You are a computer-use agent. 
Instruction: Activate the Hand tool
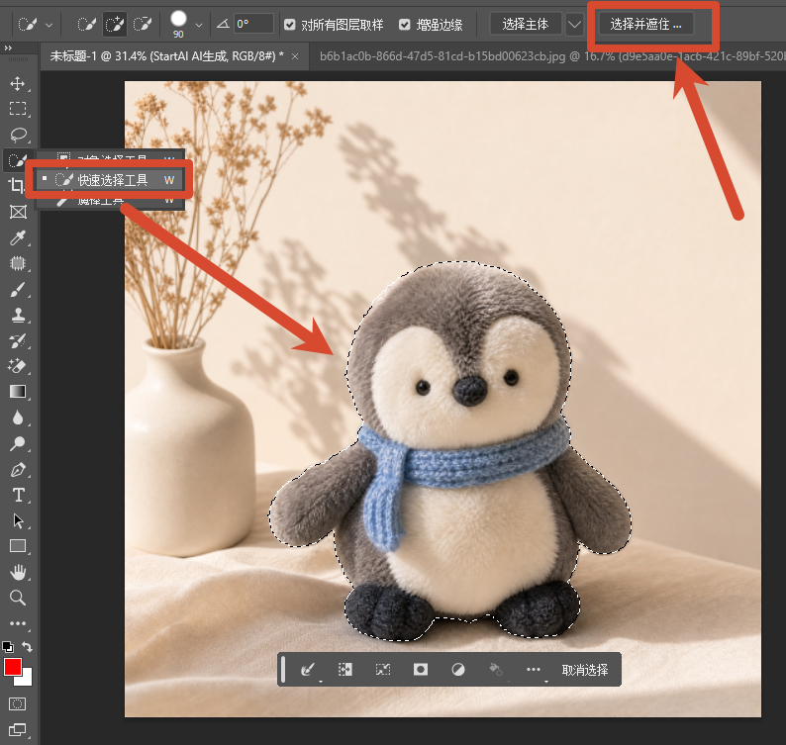tap(18, 572)
